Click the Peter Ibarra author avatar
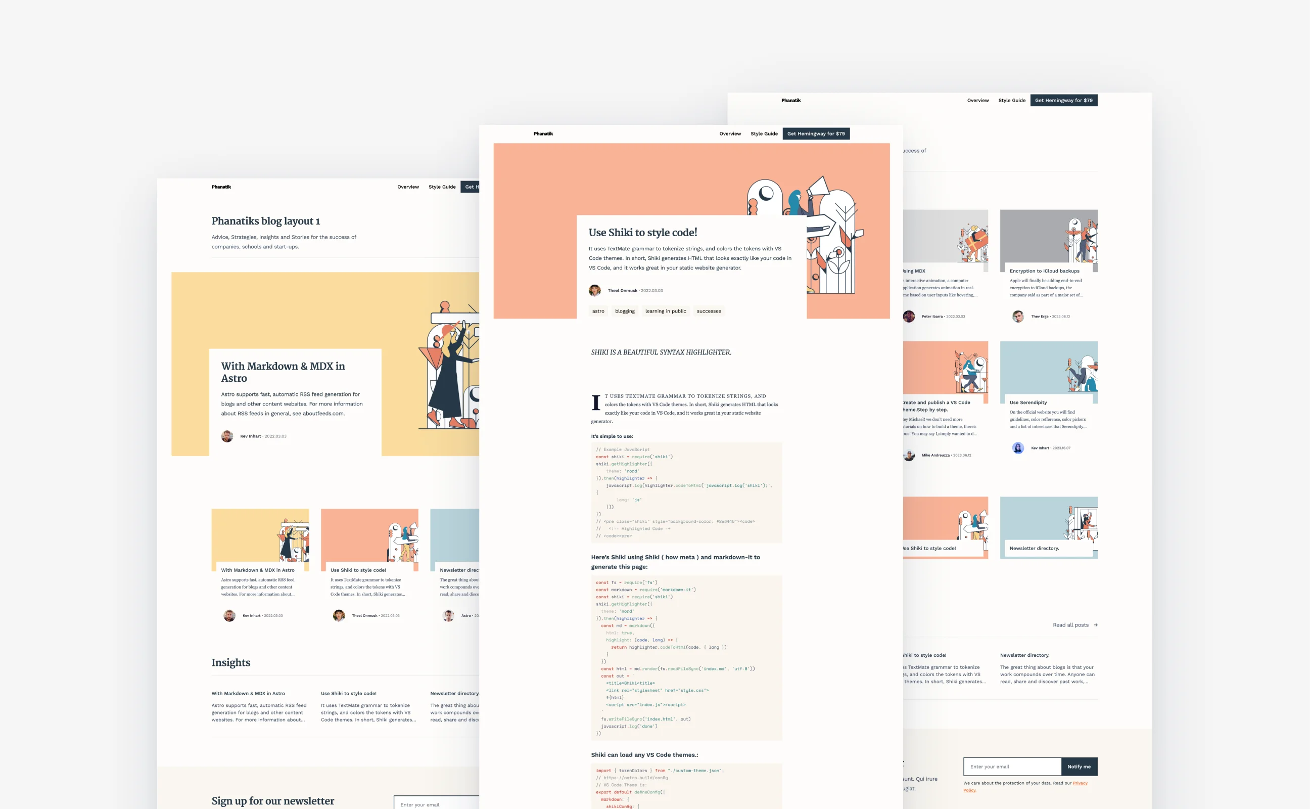 tap(908, 316)
